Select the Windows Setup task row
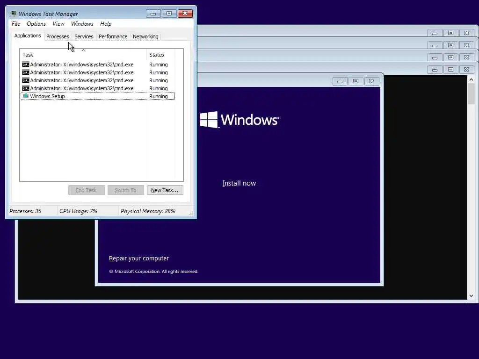This screenshot has height=359, width=479. [97, 96]
